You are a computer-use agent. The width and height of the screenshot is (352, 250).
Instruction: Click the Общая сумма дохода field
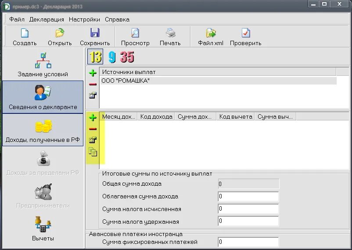click(248, 184)
